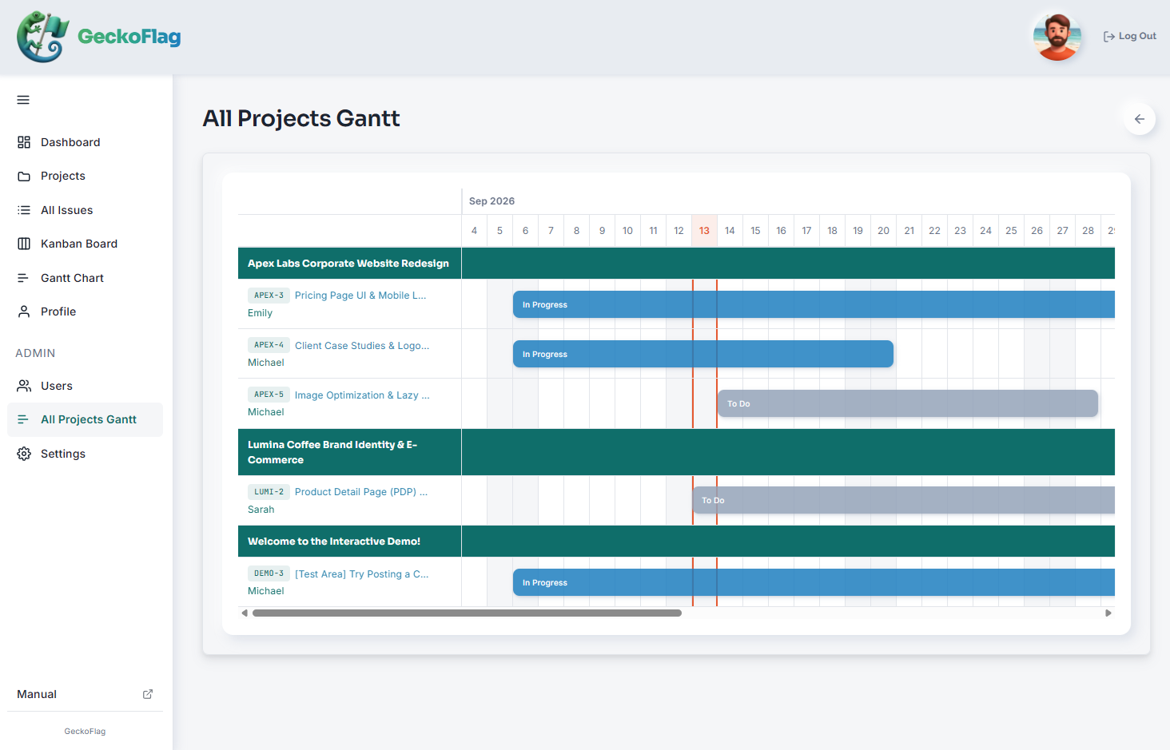1170x750 pixels.
Task: Select Apex Labs Corporate Website Redesign header
Action: (x=348, y=264)
